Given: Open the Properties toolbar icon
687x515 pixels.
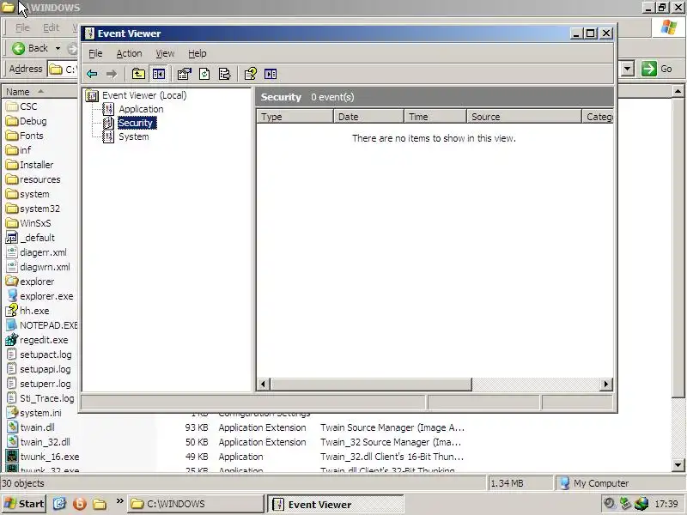Looking at the screenshot, I should click(x=185, y=74).
